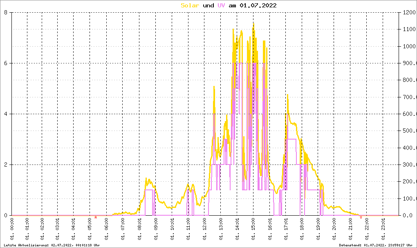Click 'Letzte Aktualisierung' timestamp footer text

point(52,245)
